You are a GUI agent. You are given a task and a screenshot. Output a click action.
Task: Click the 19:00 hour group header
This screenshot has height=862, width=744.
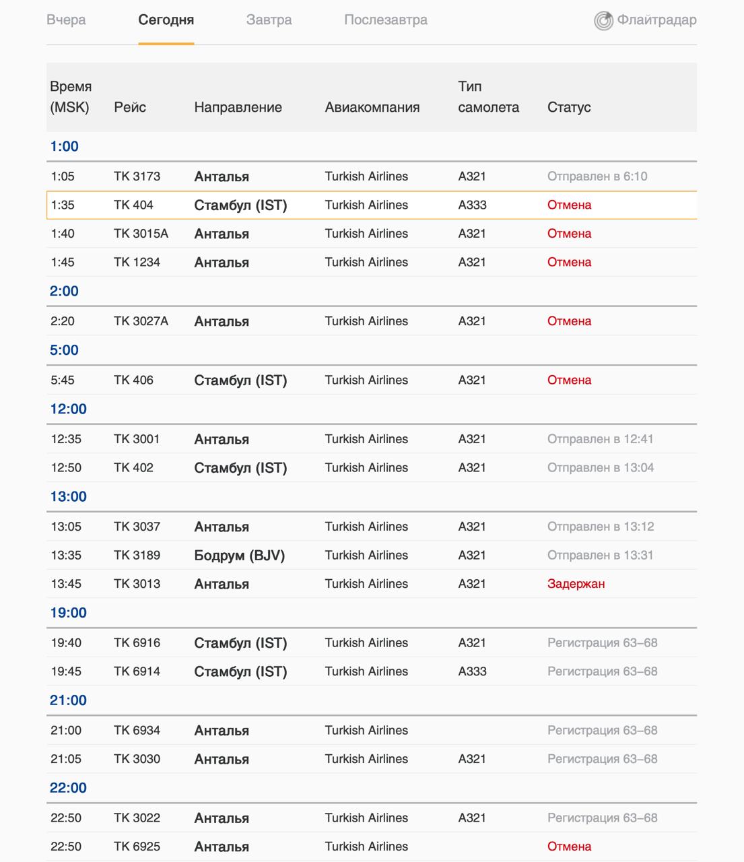(68, 613)
